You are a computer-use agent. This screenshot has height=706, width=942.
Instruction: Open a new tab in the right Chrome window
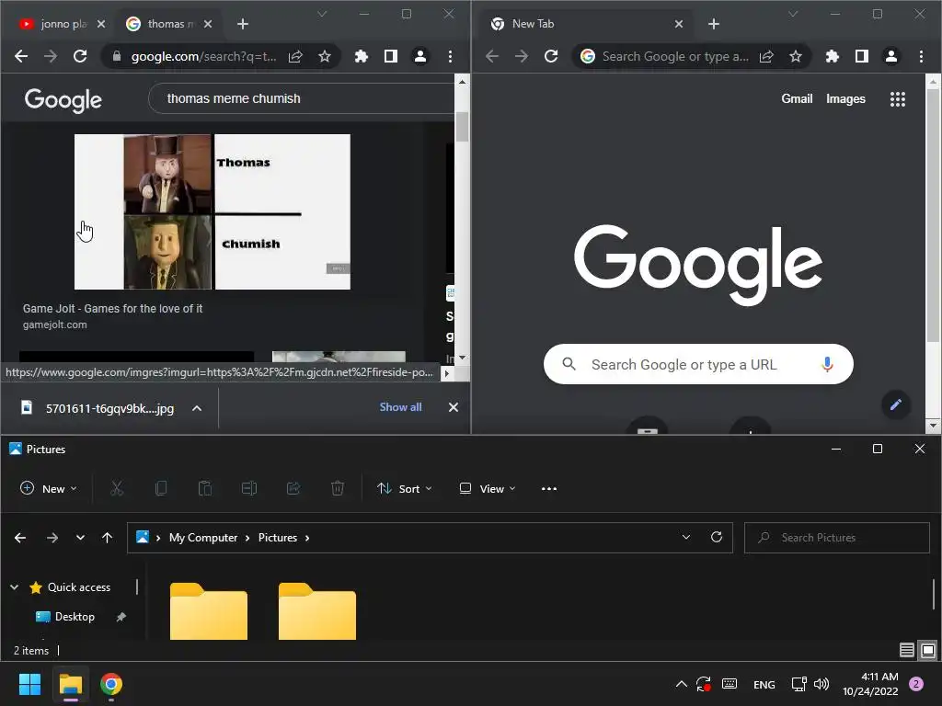click(x=714, y=24)
